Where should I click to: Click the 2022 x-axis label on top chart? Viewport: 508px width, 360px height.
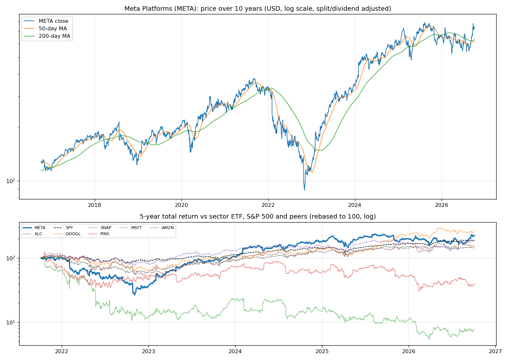[268, 205]
